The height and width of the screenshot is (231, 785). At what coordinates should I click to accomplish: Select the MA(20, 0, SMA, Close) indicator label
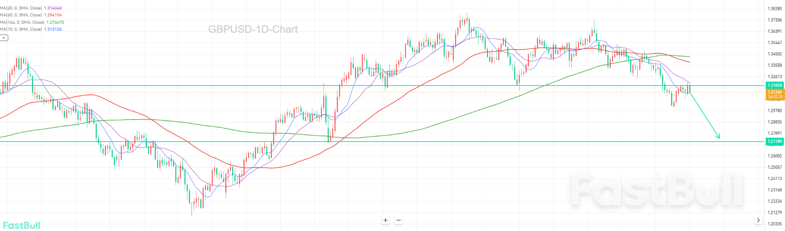click(21, 8)
